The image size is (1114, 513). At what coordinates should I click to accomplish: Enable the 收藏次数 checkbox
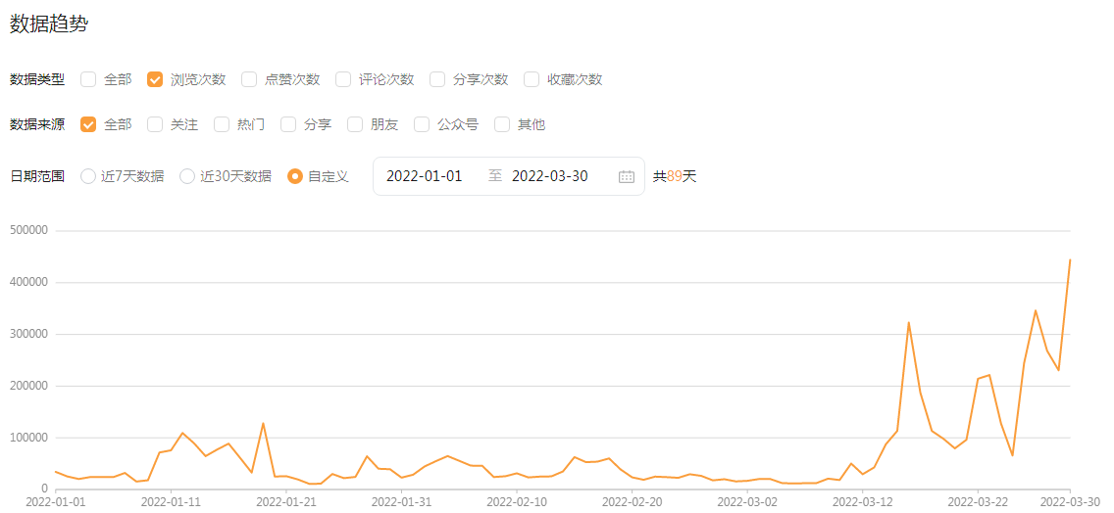point(532,79)
